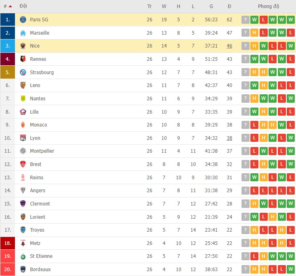Click Nice's underlined 46 points value
The height and width of the screenshot is (276, 296).
pyautogui.click(x=229, y=46)
